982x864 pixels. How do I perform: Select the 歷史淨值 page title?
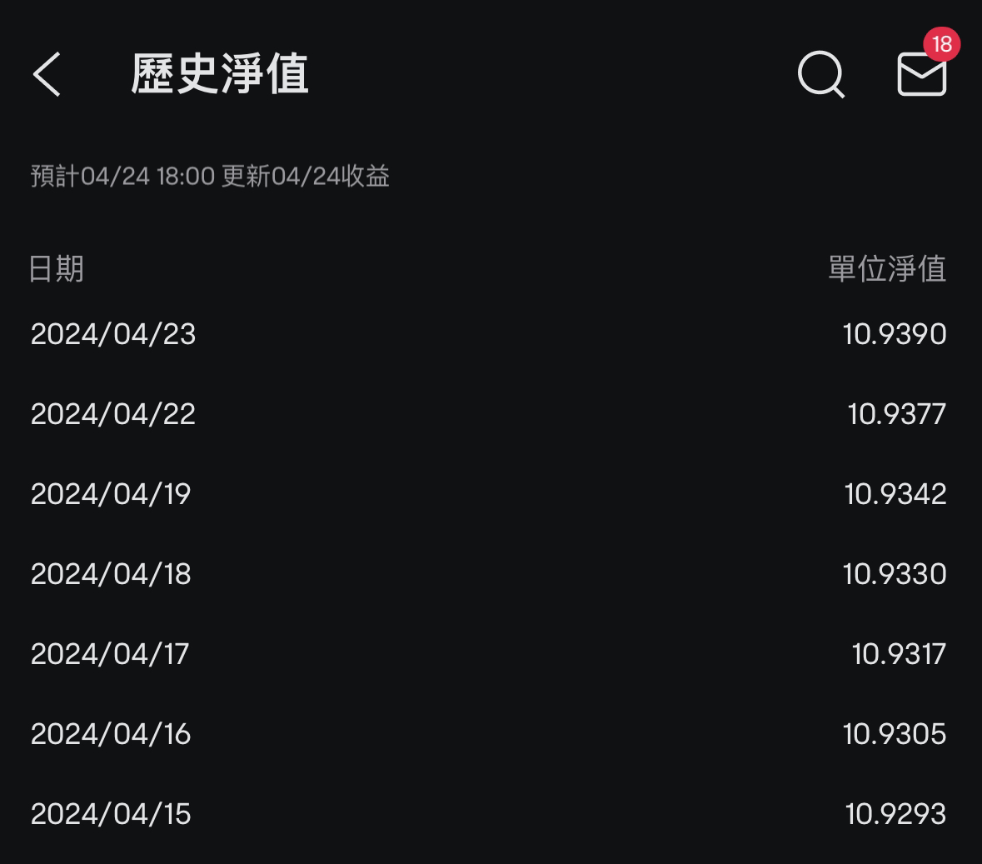(x=220, y=74)
